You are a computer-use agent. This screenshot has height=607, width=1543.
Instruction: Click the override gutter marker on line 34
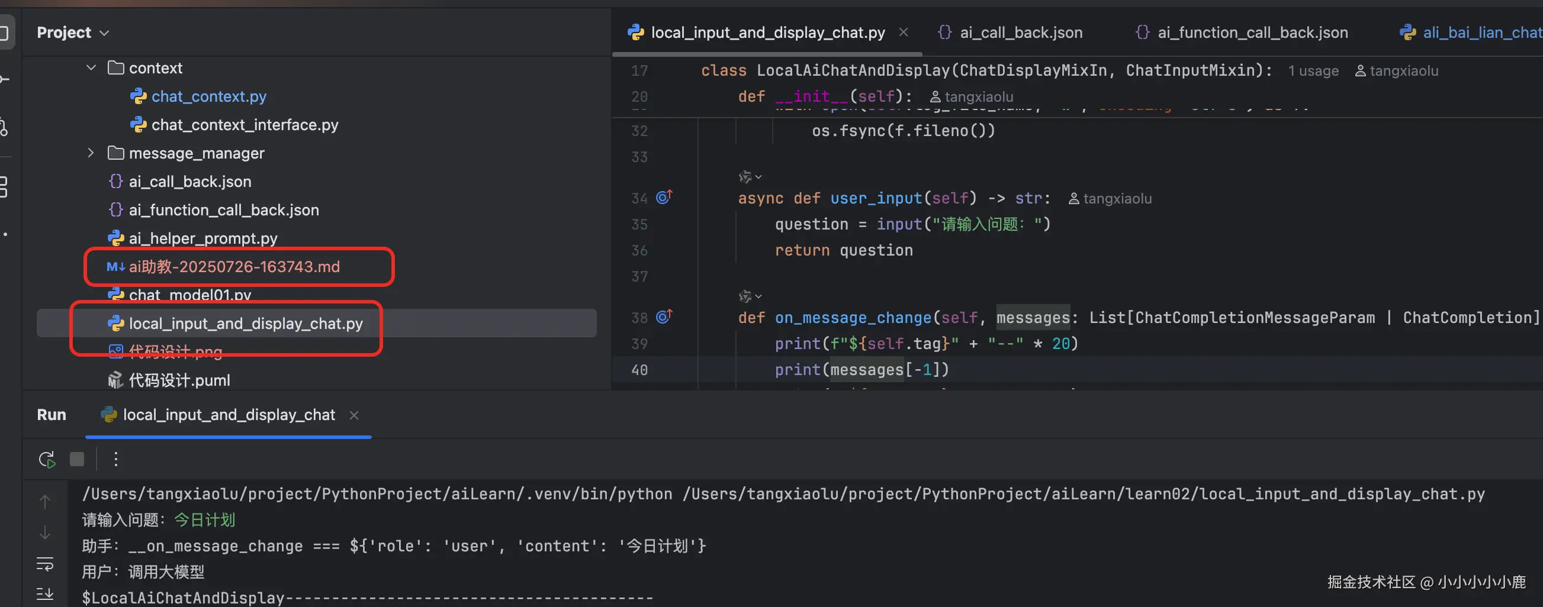pyautogui.click(x=664, y=197)
